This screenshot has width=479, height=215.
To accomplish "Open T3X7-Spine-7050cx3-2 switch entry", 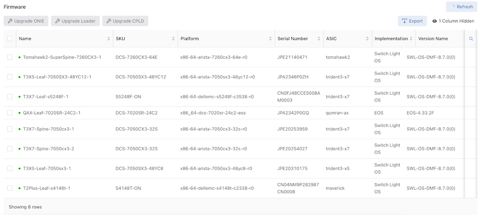I will click(x=48, y=148).
